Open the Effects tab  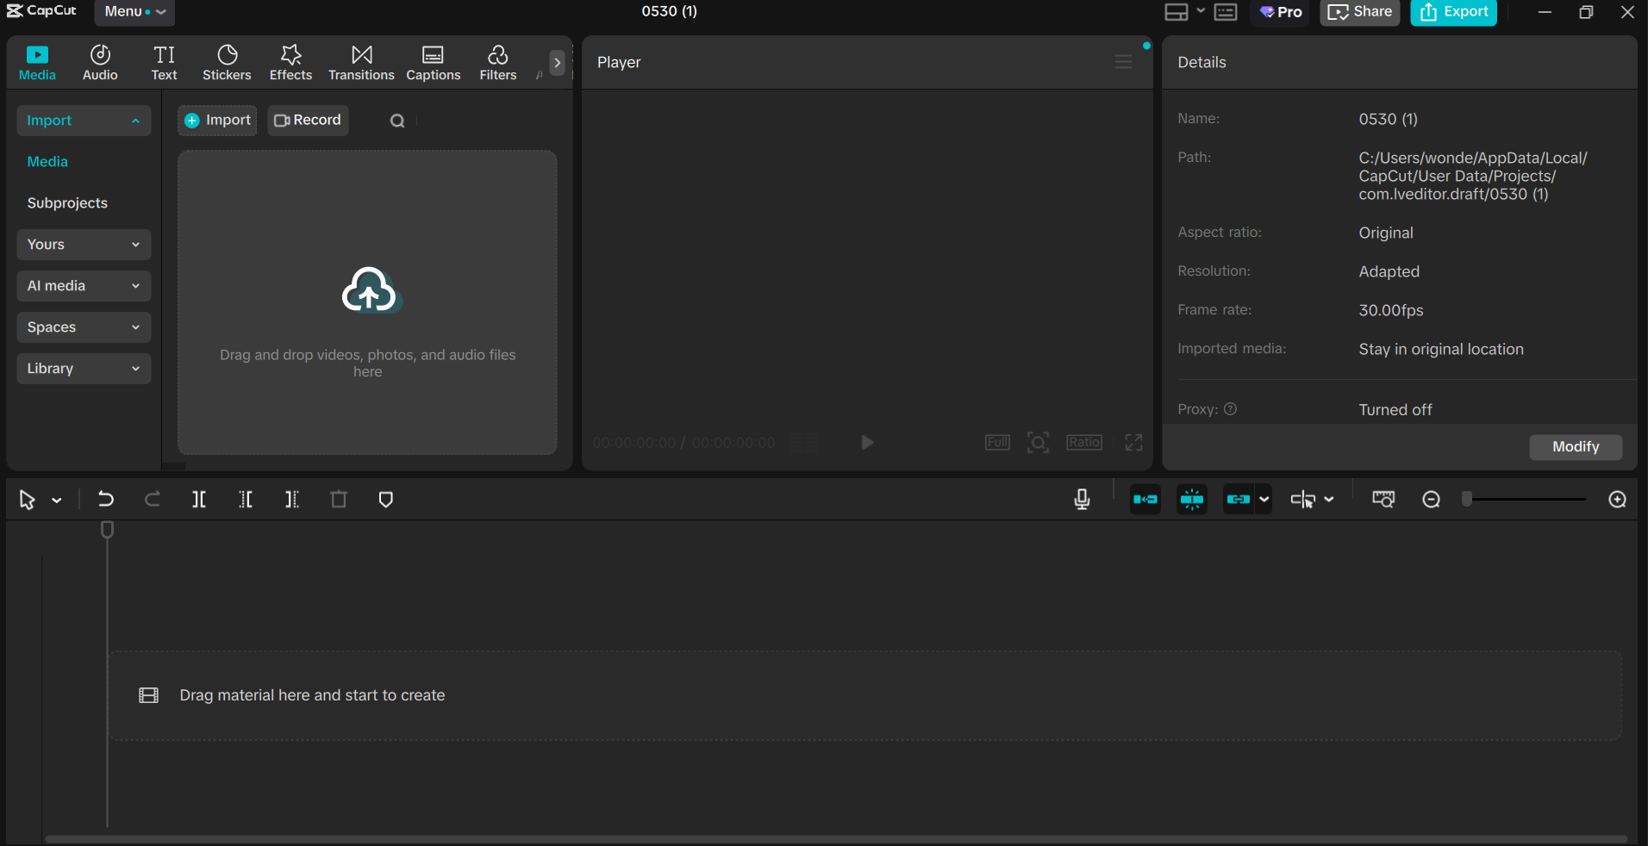point(290,63)
